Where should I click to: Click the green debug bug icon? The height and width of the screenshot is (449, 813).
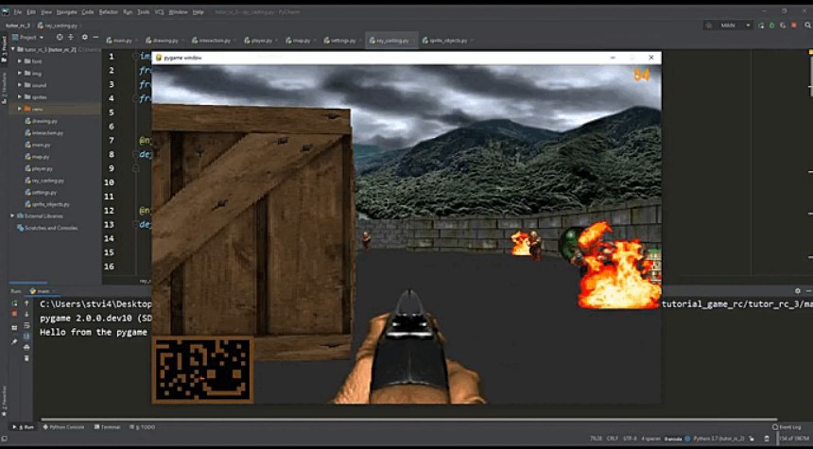(772, 26)
